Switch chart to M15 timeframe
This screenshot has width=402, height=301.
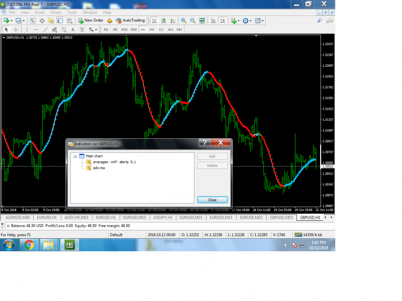pyautogui.click(x=124, y=30)
